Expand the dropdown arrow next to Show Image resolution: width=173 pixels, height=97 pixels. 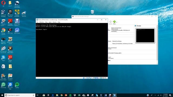(117, 22)
